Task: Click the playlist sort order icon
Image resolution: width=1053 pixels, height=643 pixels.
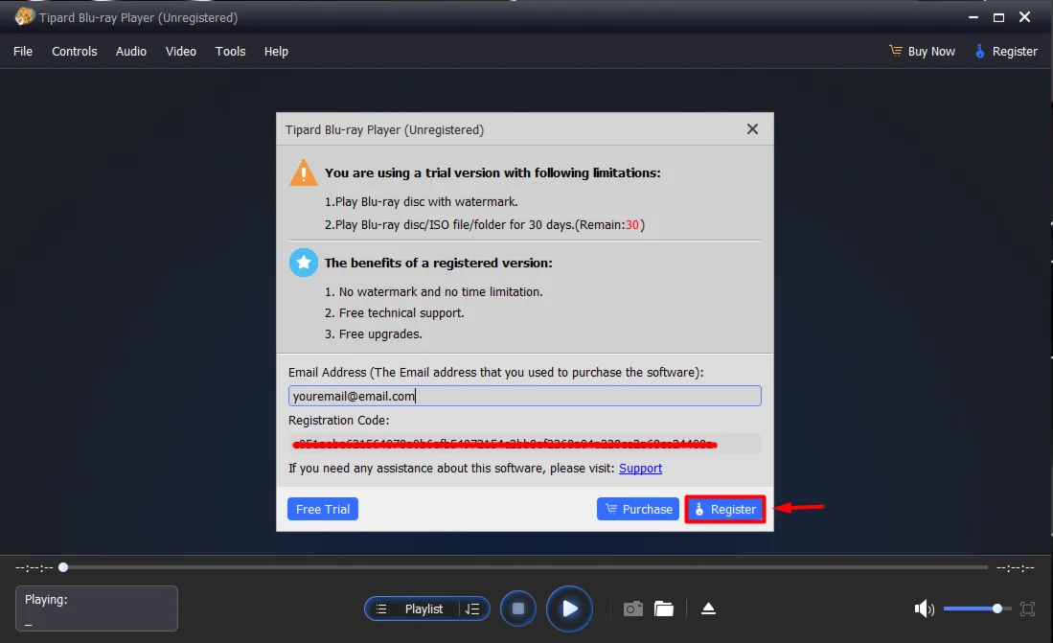Action: pos(472,609)
